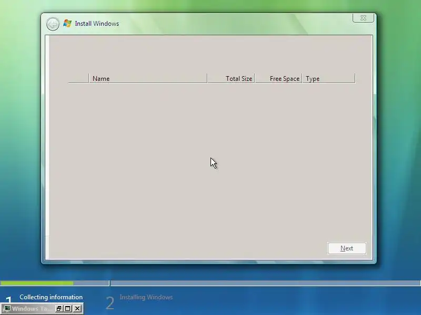Click the minimized Windows Task Manager icon
The image size is (421, 315).
point(7,309)
